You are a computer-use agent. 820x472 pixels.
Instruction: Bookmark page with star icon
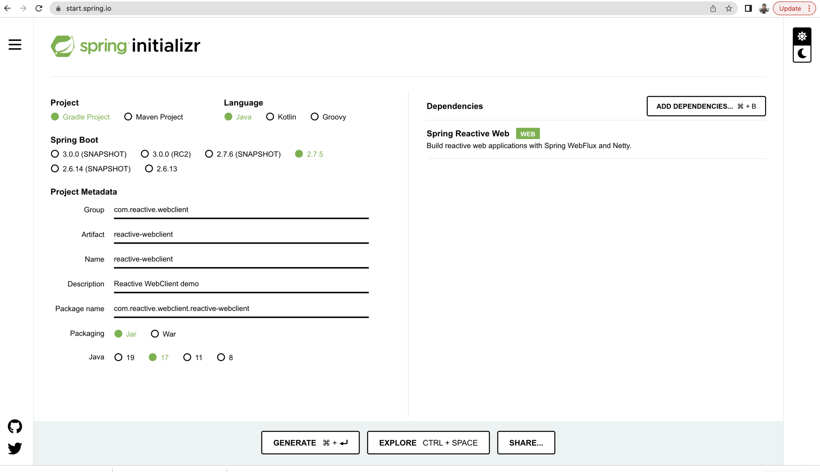tap(729, 8)
